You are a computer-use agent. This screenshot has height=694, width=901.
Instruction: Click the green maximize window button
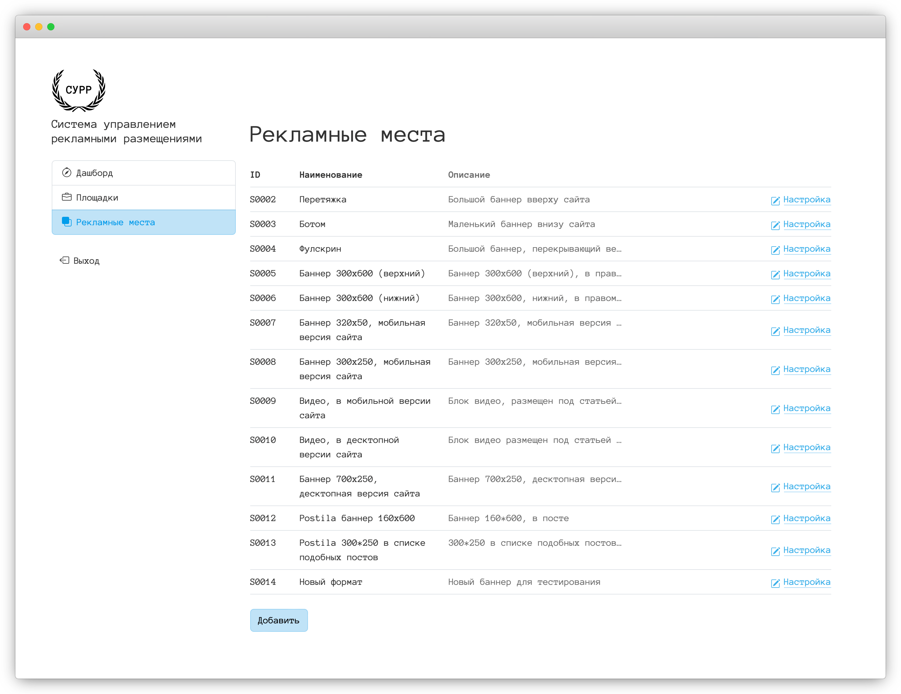(51, 27)
